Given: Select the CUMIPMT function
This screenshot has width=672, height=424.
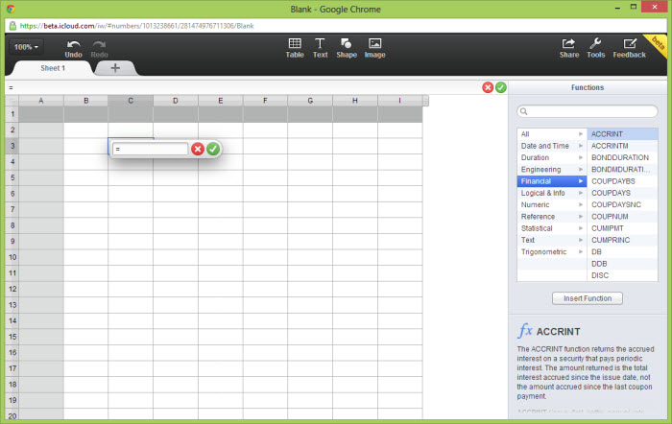Looking at the screenshot, I should pyautogui.click(x=622, y=228).
